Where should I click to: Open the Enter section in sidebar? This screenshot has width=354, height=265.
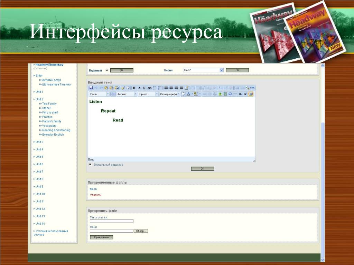39,76
